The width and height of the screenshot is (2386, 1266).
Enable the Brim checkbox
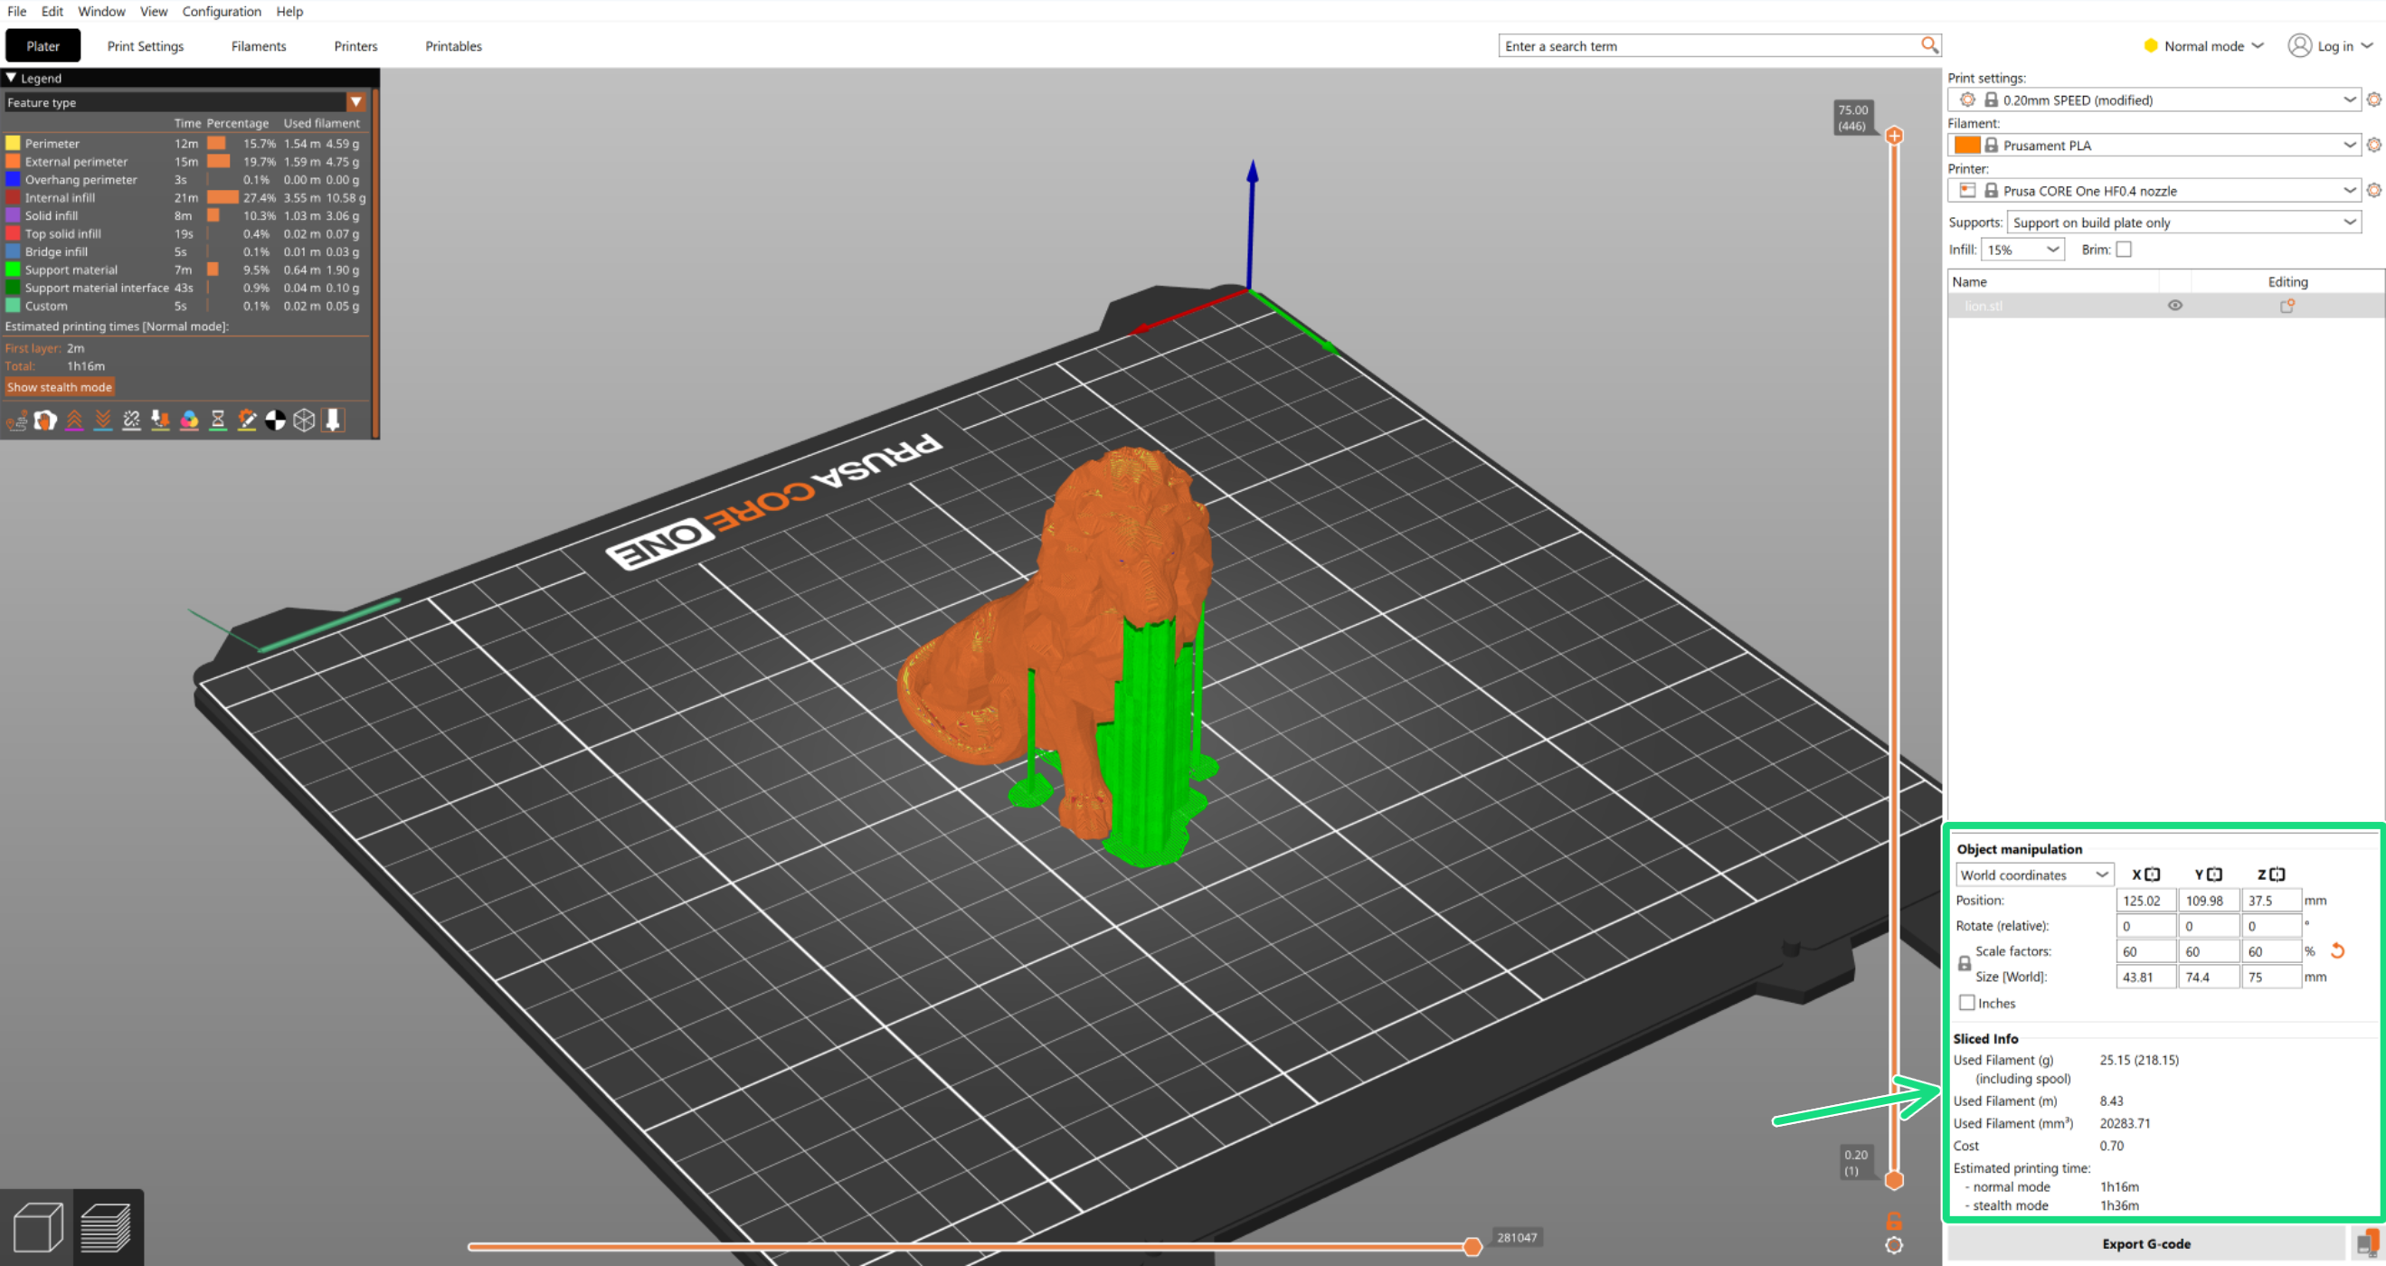[x=2124, y=250]
